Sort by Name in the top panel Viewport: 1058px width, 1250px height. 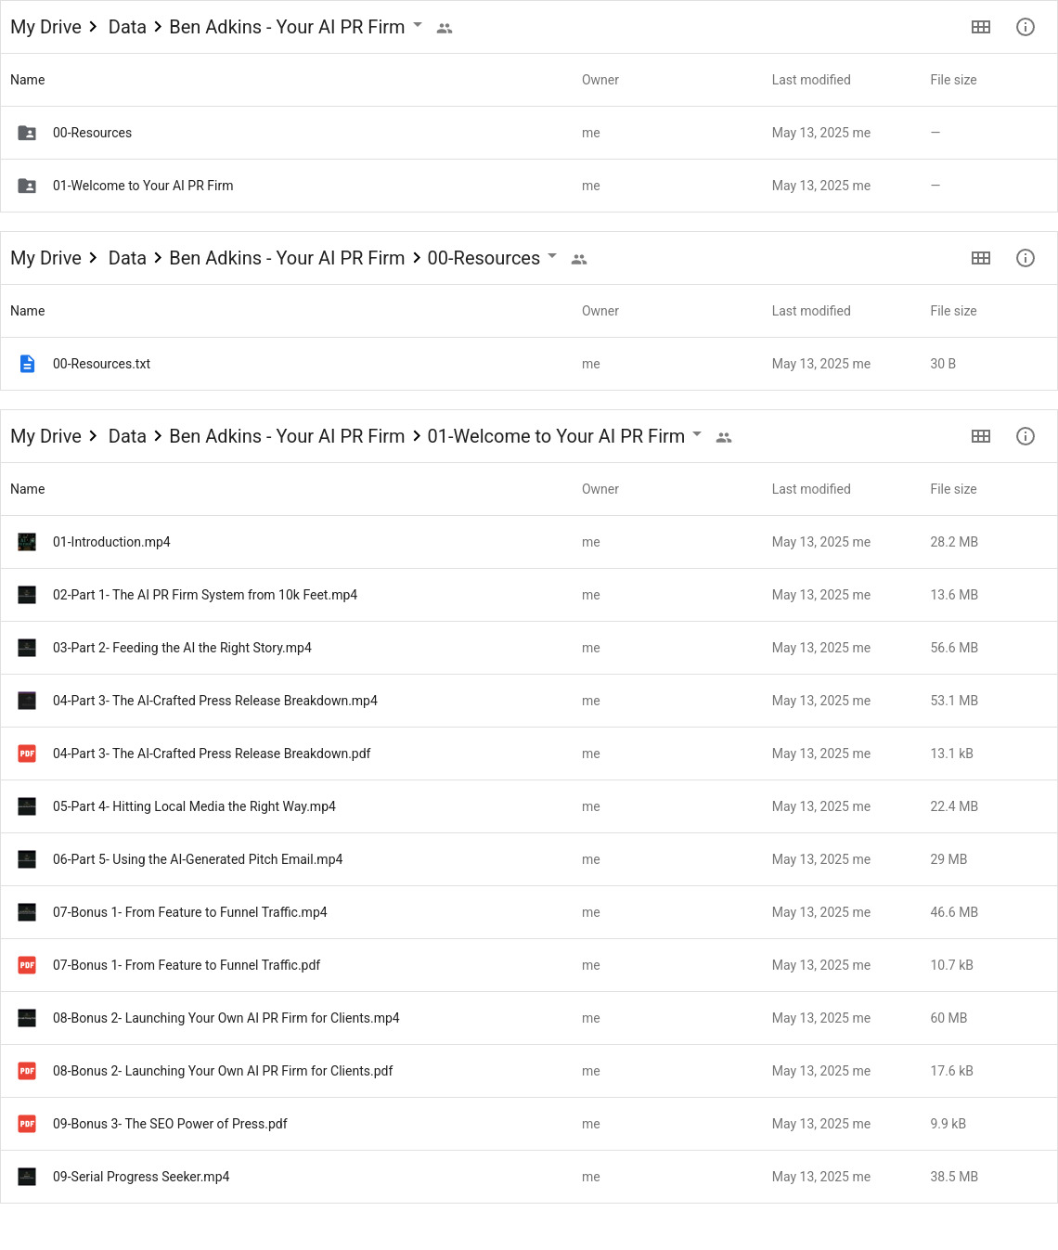pyautogui.click(x=28, y=80)
